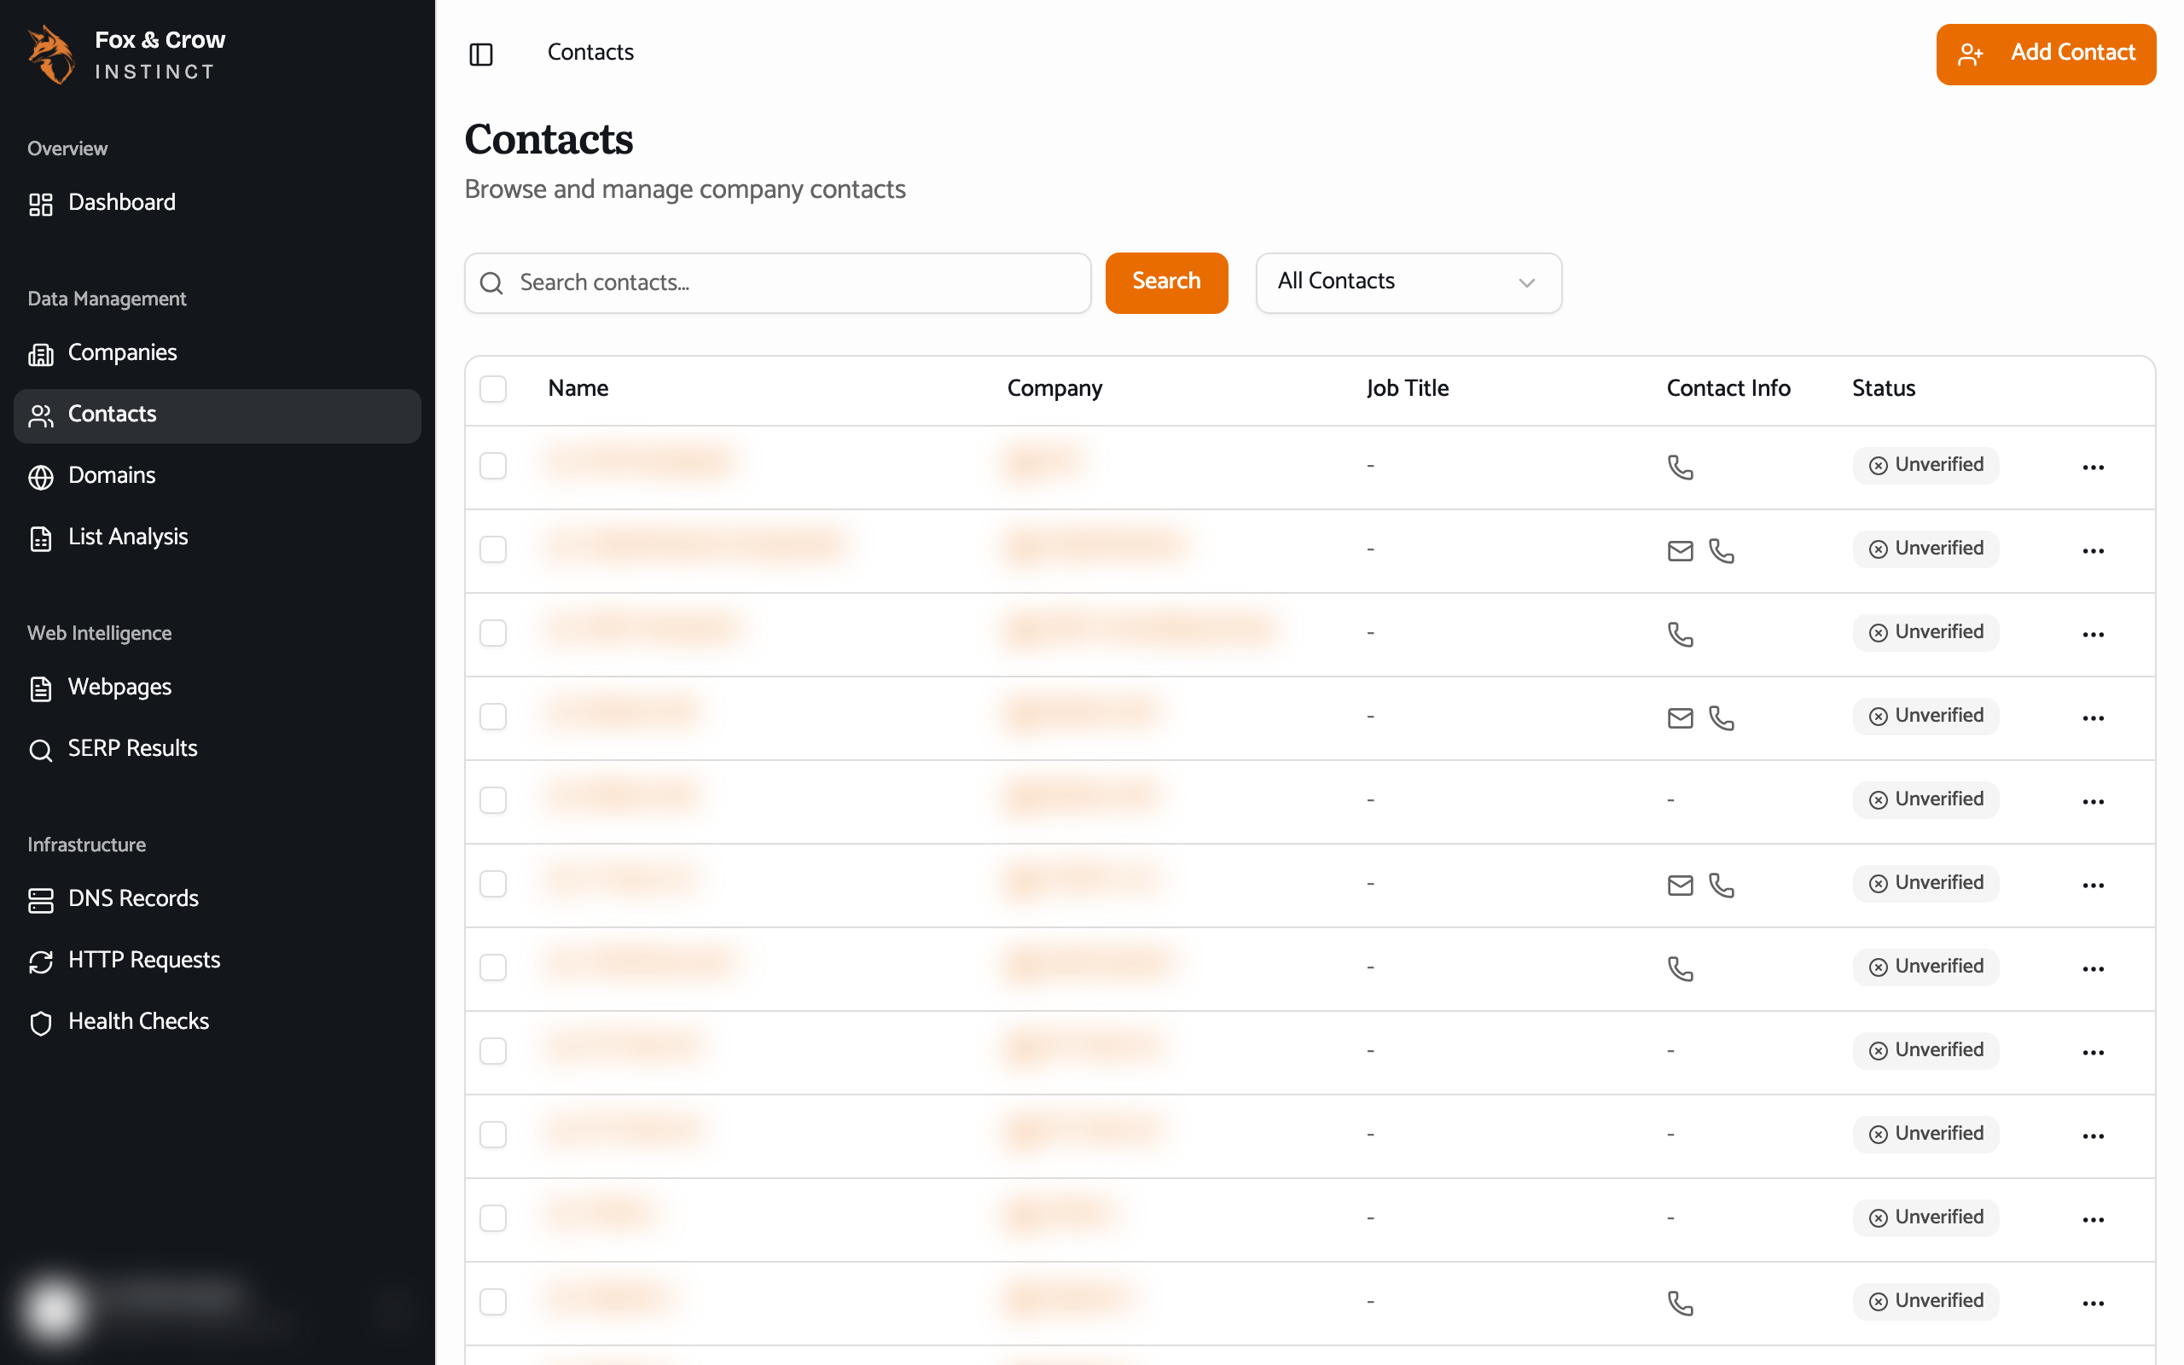Click the phone icon in the seventh contact row

tap(1680, 968)
